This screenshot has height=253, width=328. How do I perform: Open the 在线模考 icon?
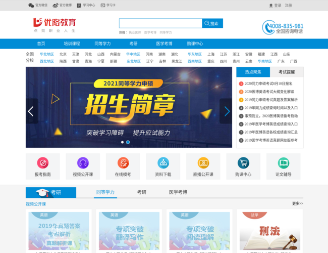123,163
